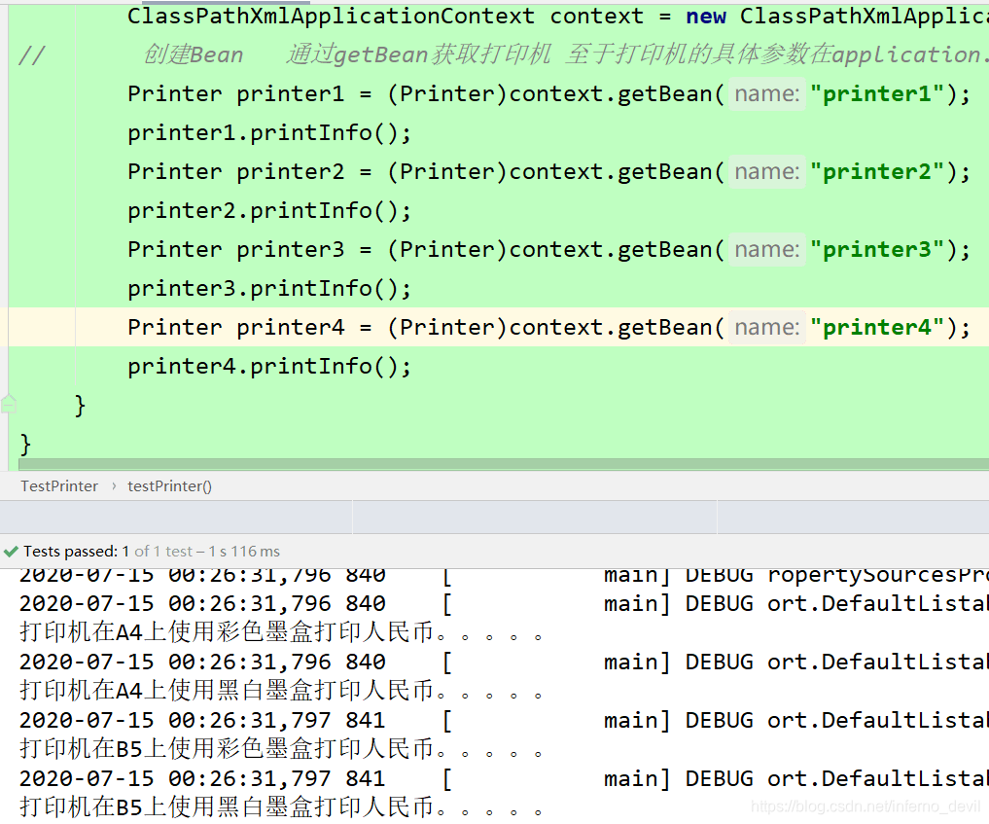The image size is (989, 824).
Task: Click output line 打印机在B5上使用彩色墨盒打印人民币
Action: (x=281, y=749)
